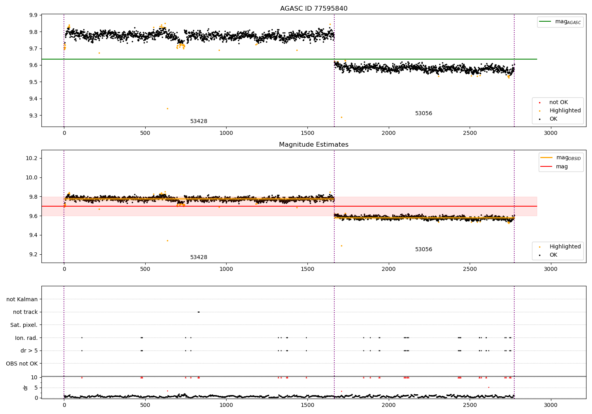Click the "Magnitude Estimates" plot title

pos(314,145)
